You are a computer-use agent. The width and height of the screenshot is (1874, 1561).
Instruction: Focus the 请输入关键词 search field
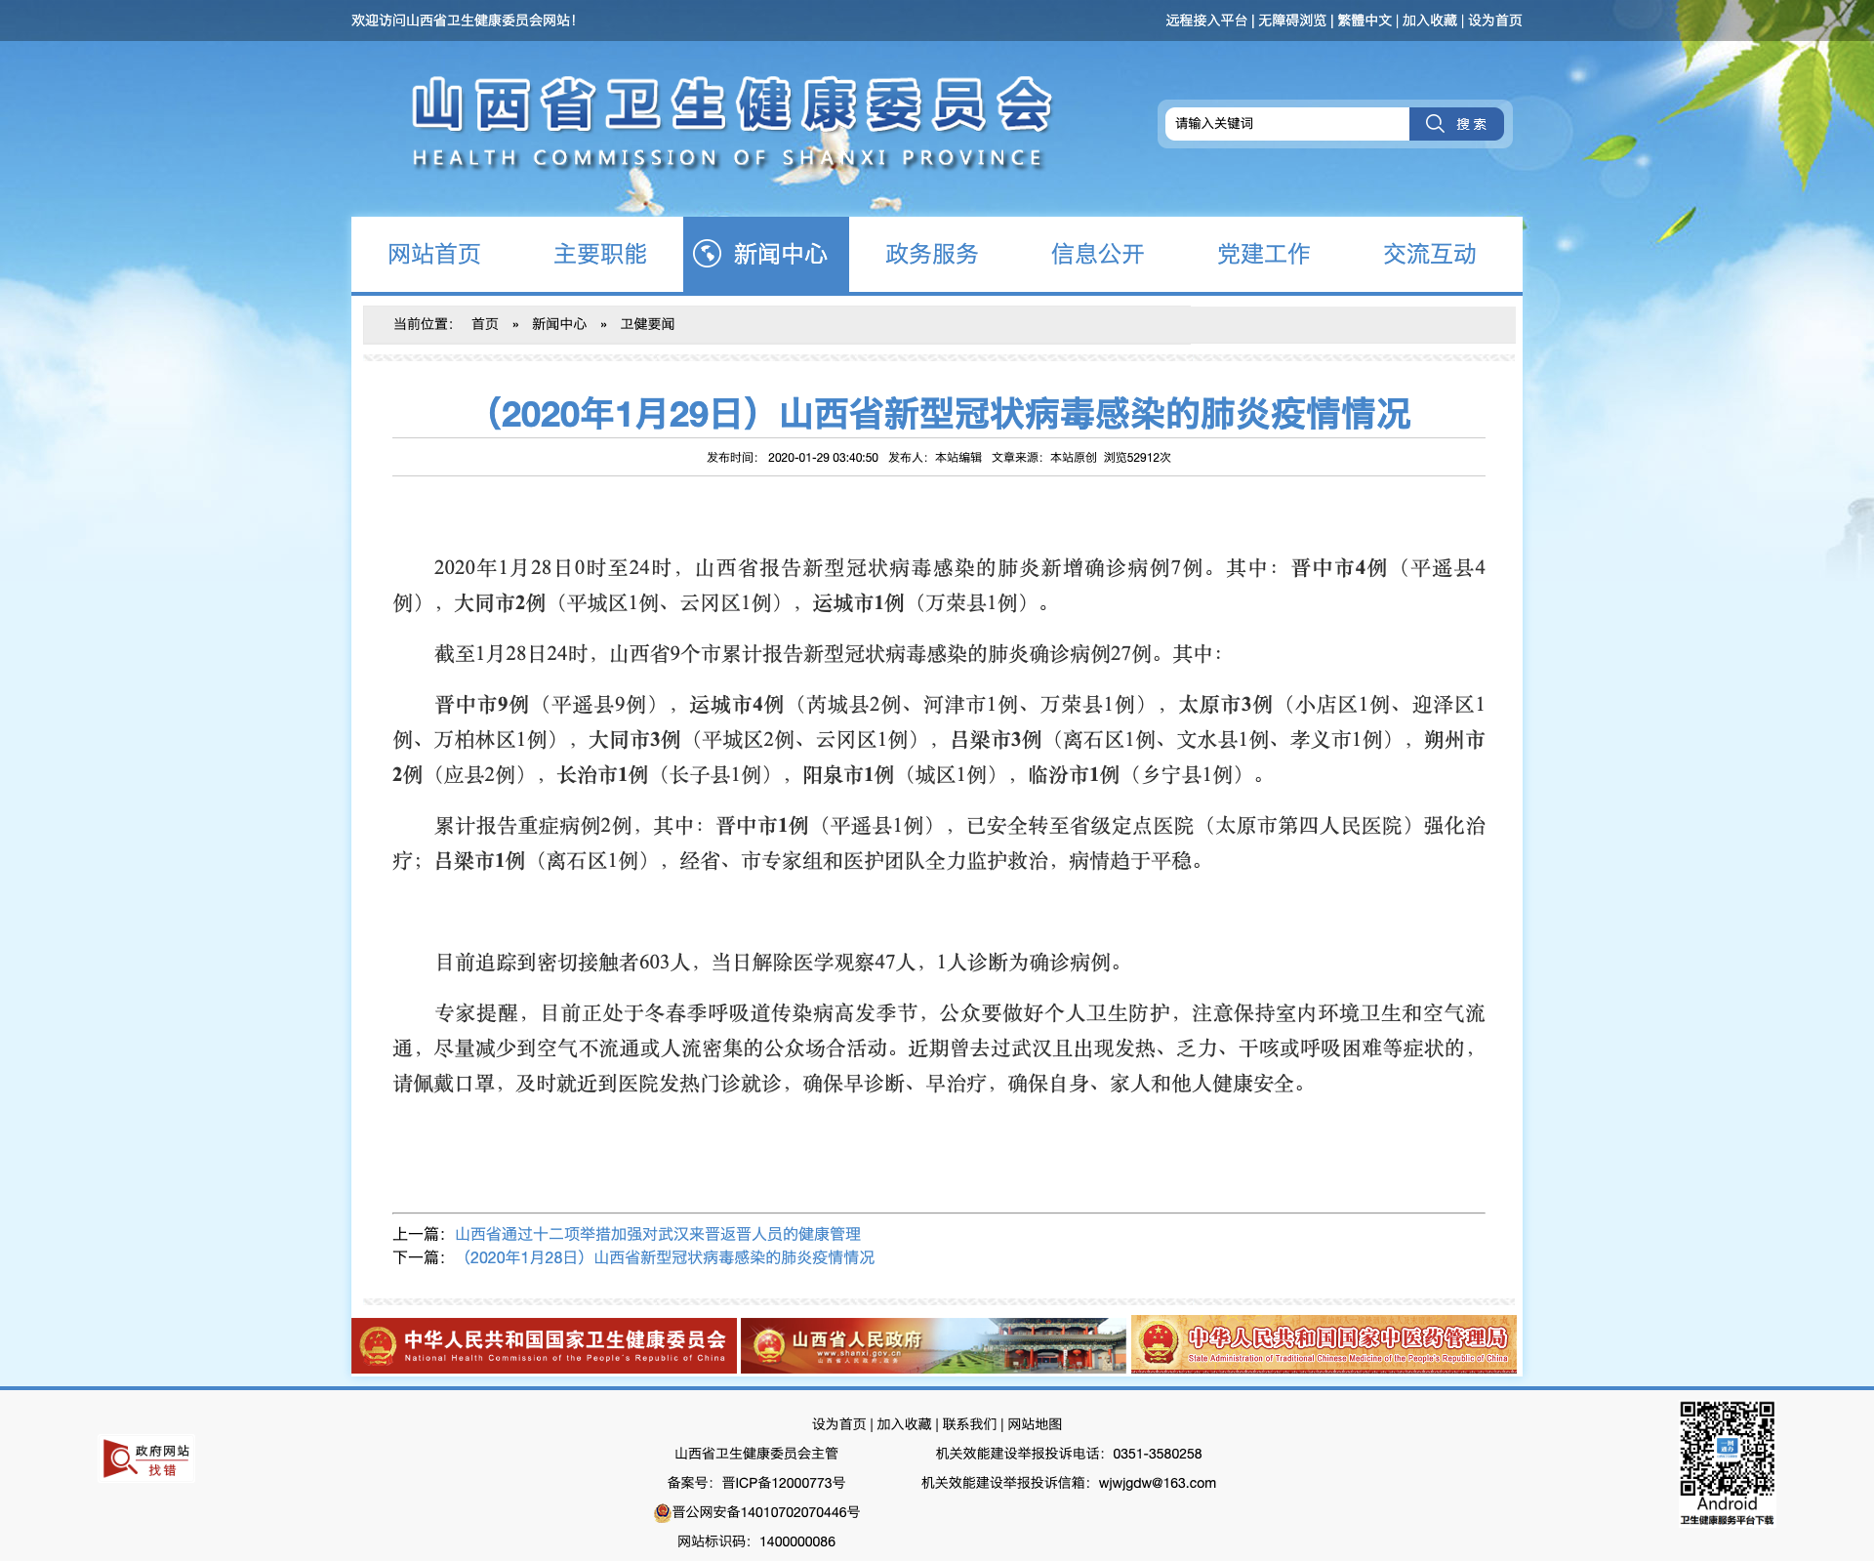[x=1286, y=124]
